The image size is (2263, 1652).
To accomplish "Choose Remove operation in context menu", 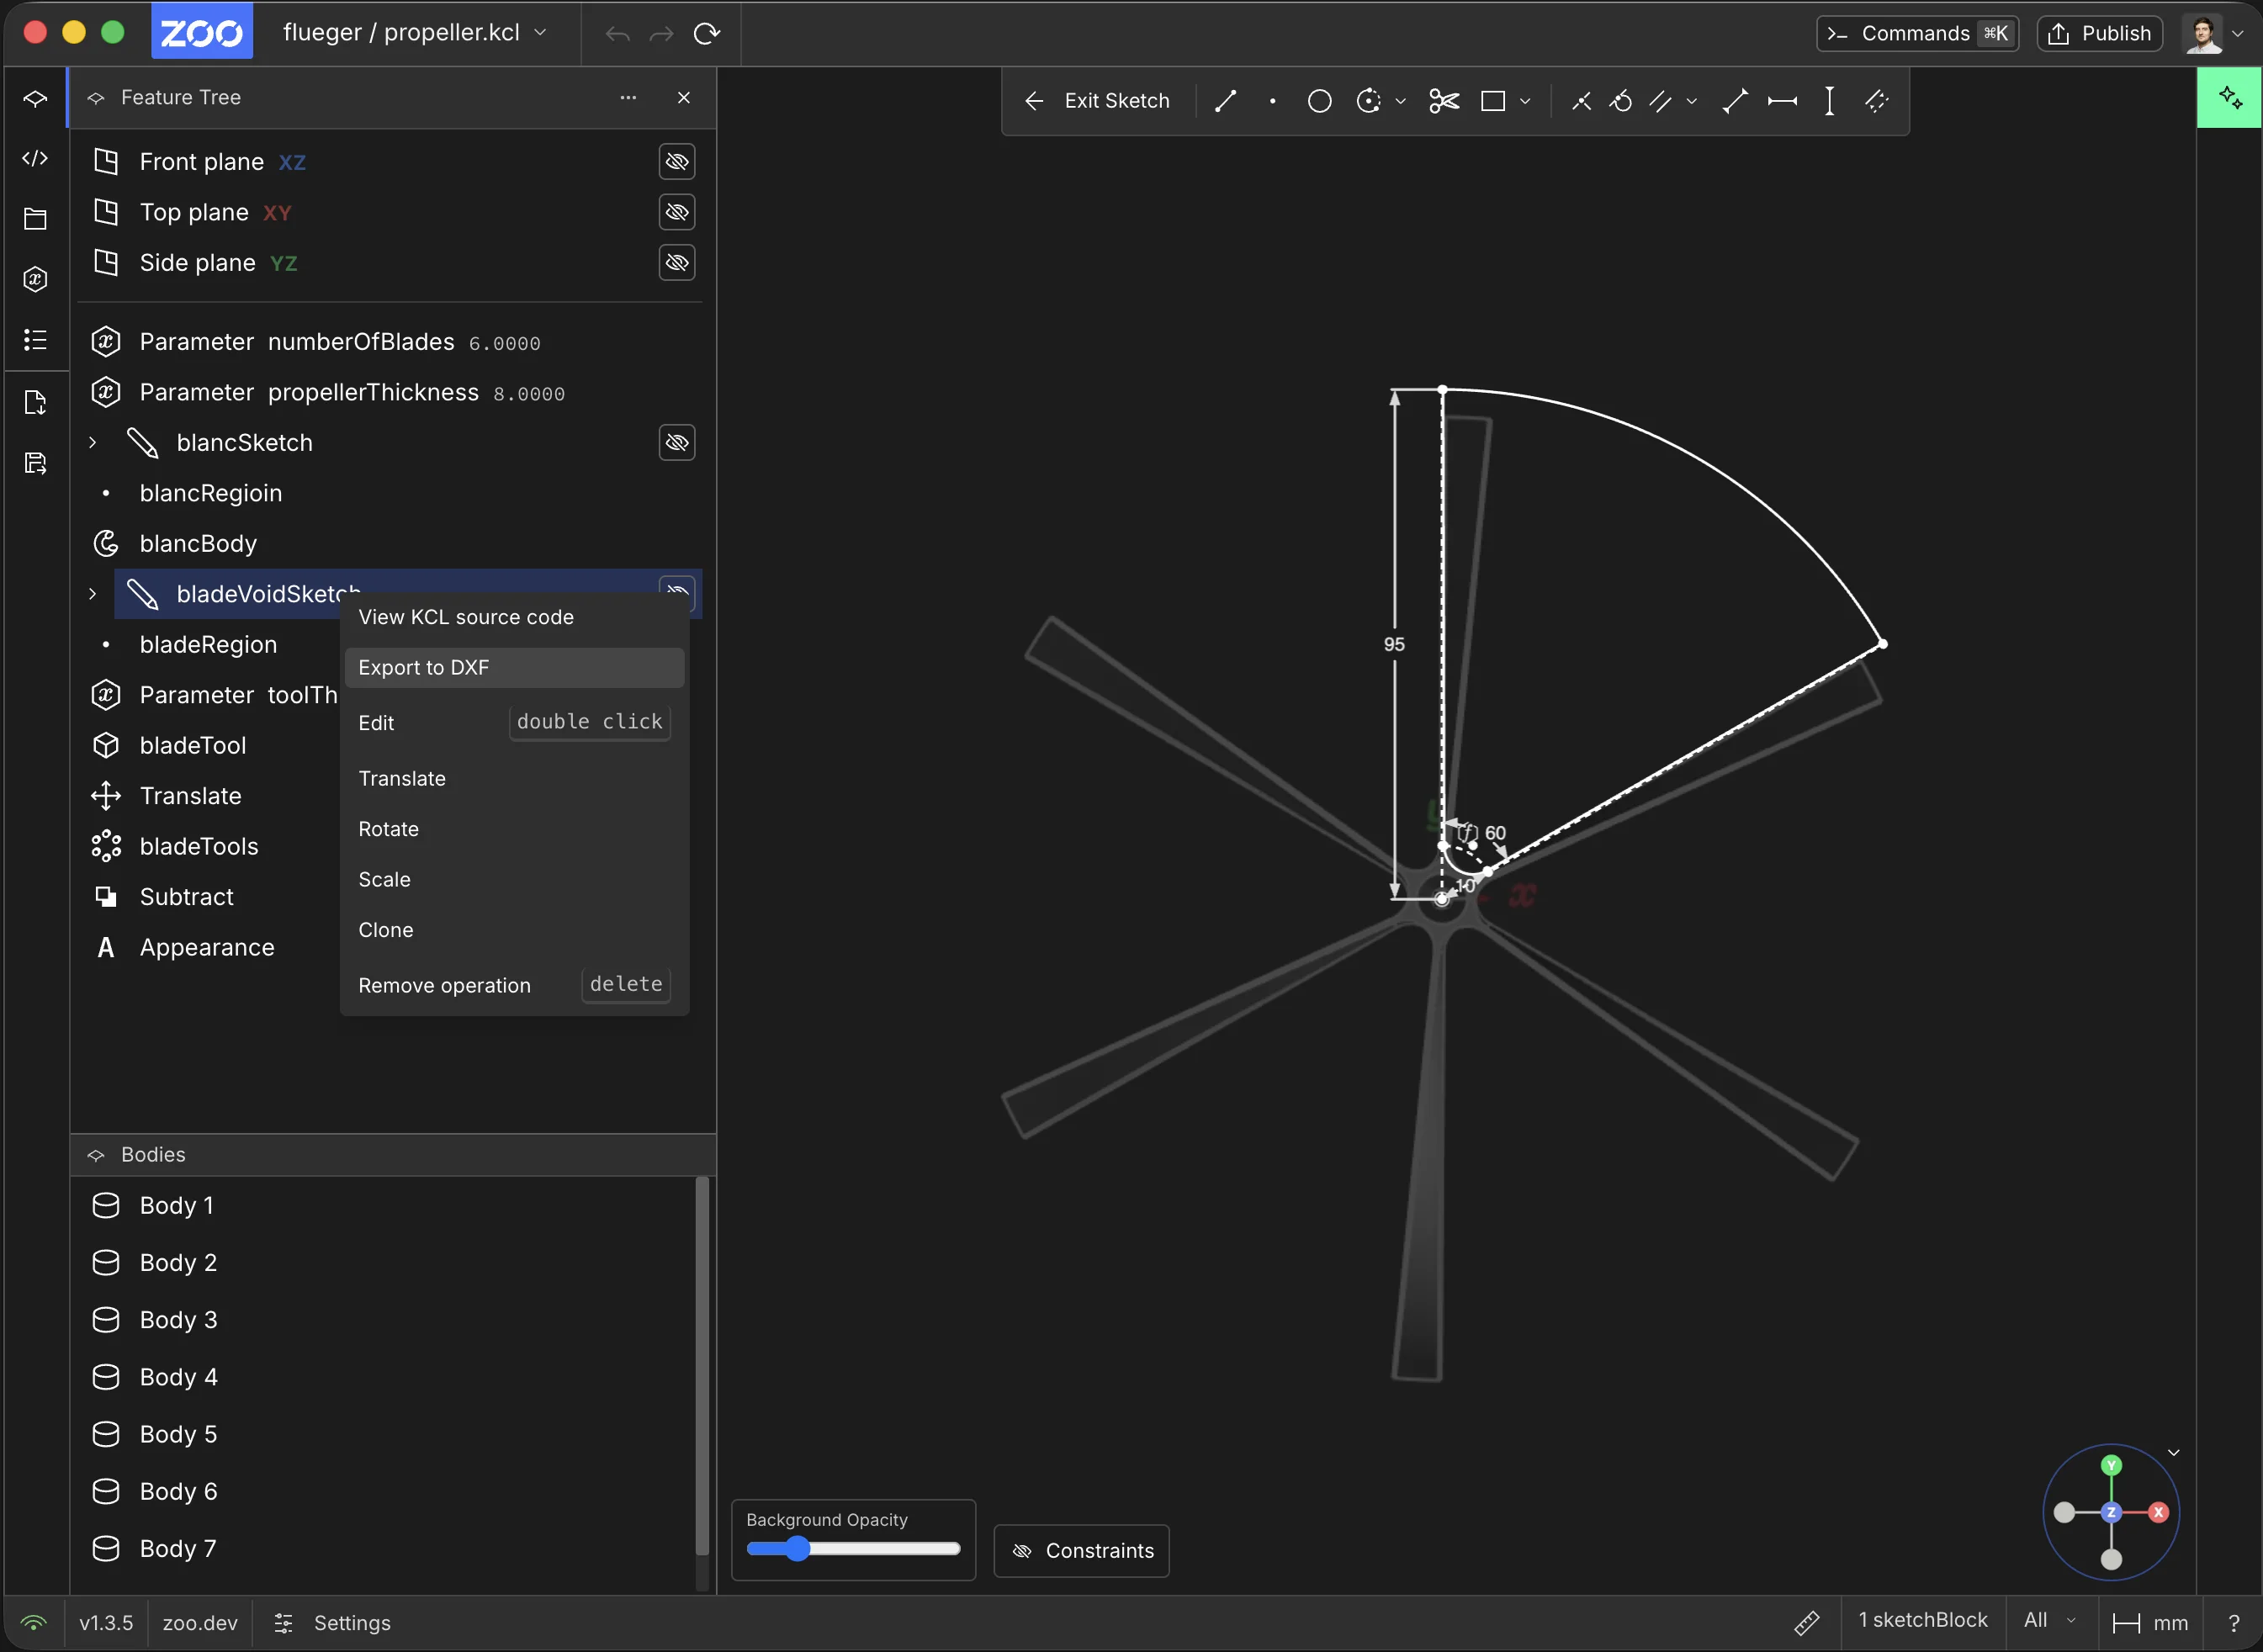I will [x=514, y=986].
